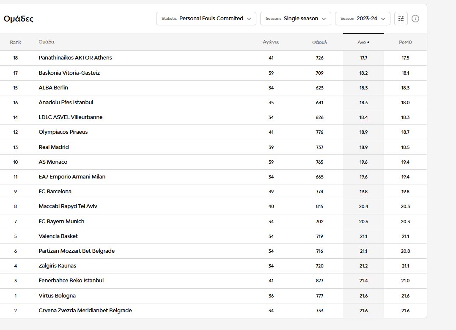This screenshot has width=456, height=330.
Task: Select Valencia Basket fouls value 719
Action: point(319,236)
